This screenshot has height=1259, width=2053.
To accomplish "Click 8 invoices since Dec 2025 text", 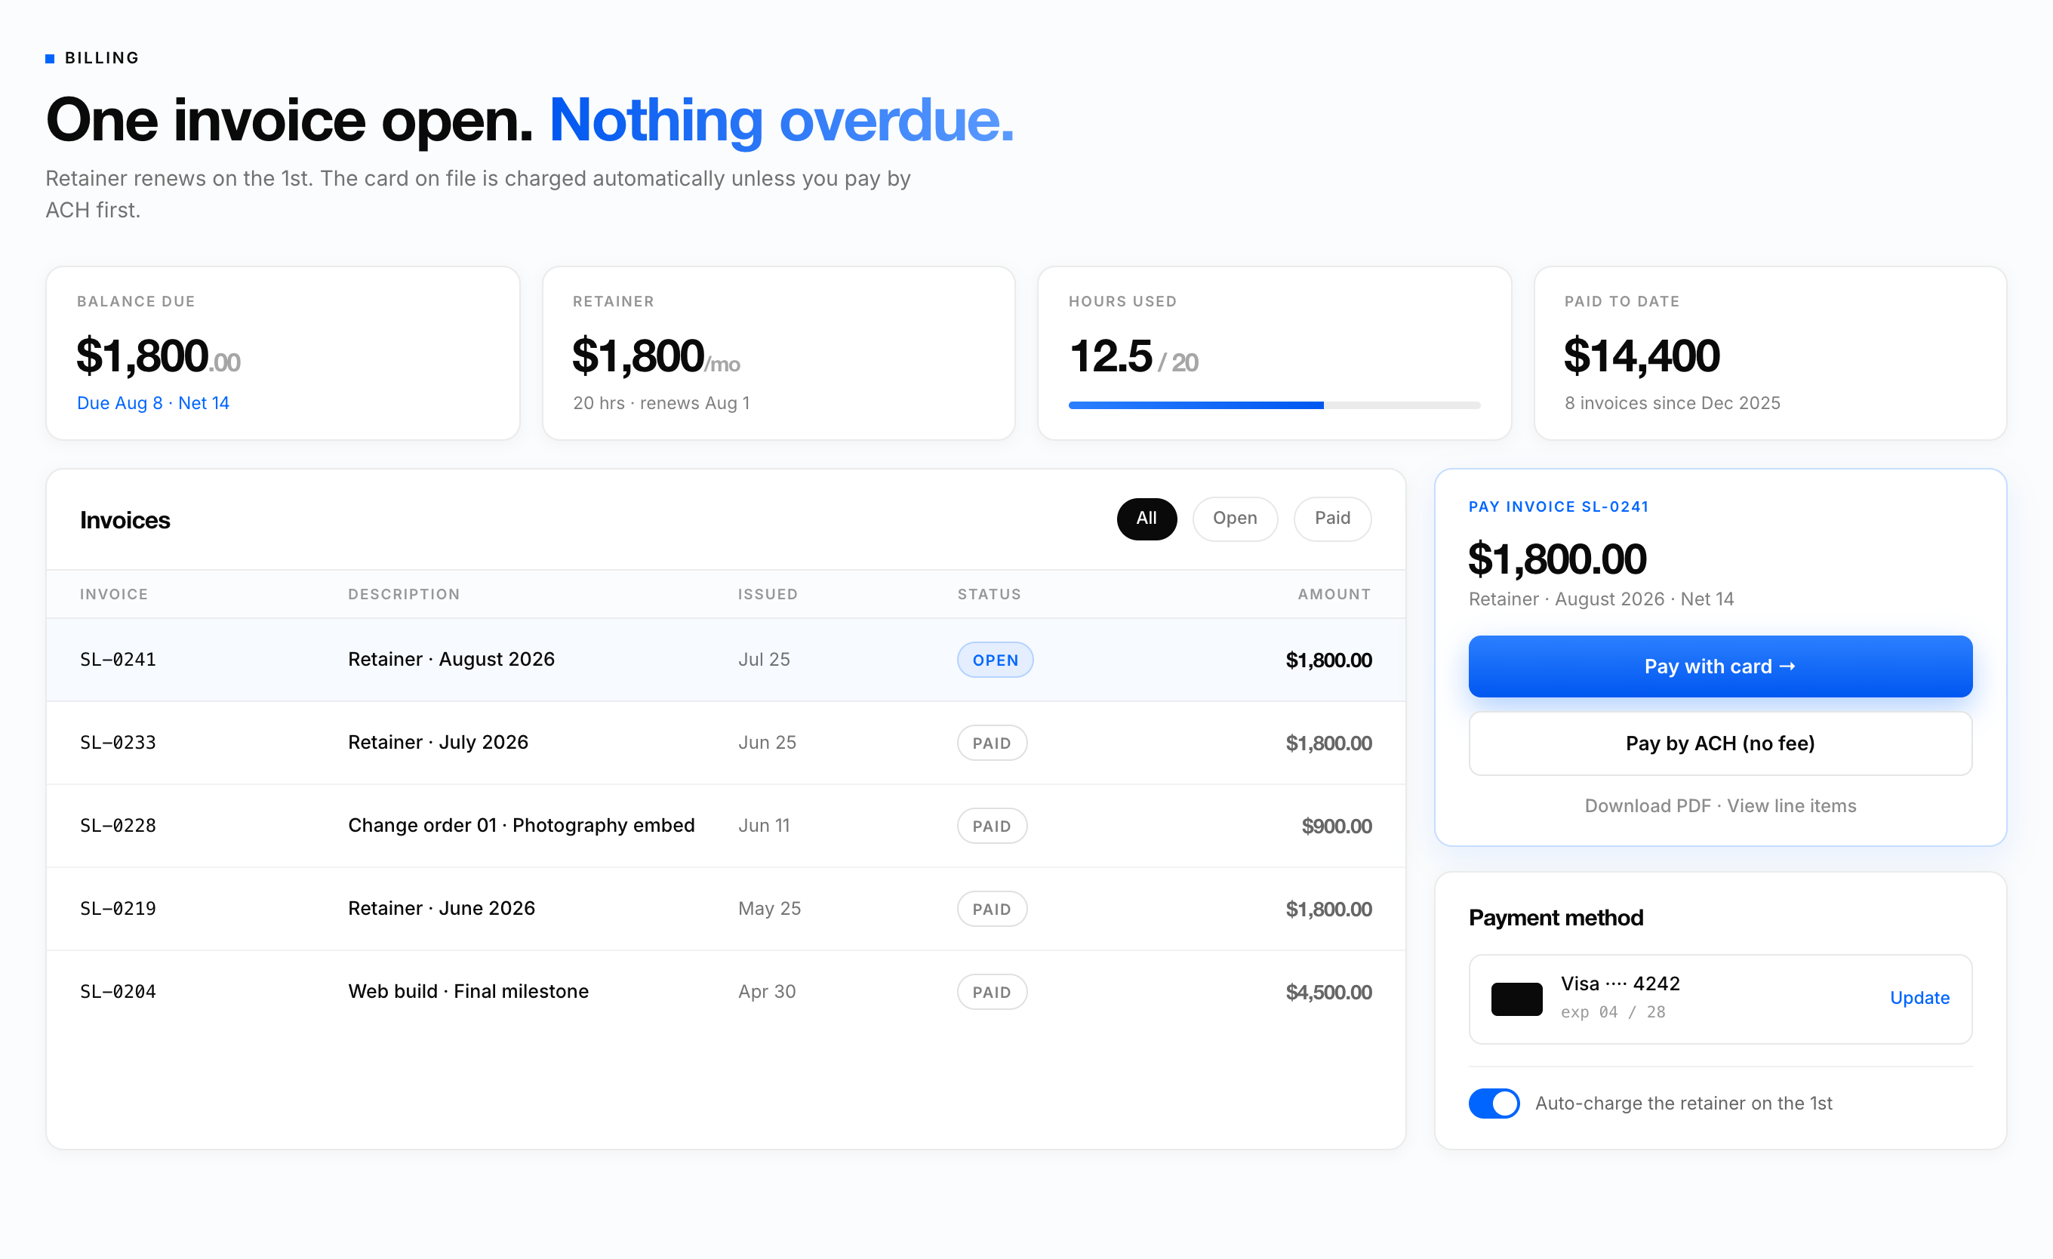I will pos(1673,403).
